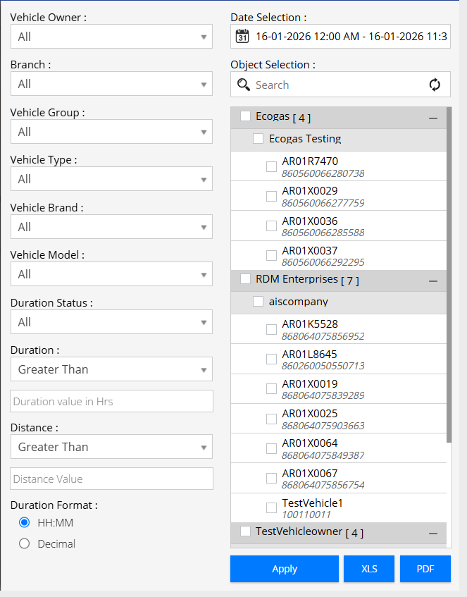
Task: Enable the aiscompany checkbox
Action: 259,302
